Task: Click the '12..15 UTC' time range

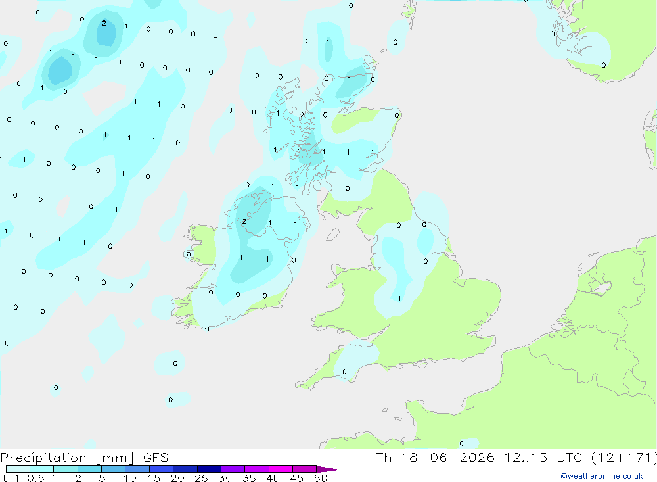Action: coord(543,458)
